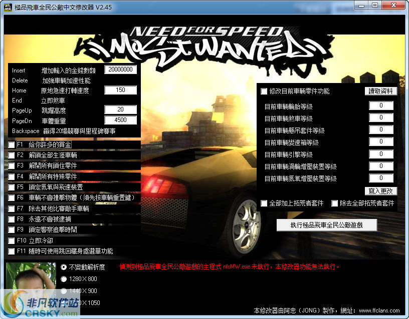Check F5 鎖定氮氣與飛速裝置 option
This screenshot has height=319, width=409.
click(x=12, y=187)
